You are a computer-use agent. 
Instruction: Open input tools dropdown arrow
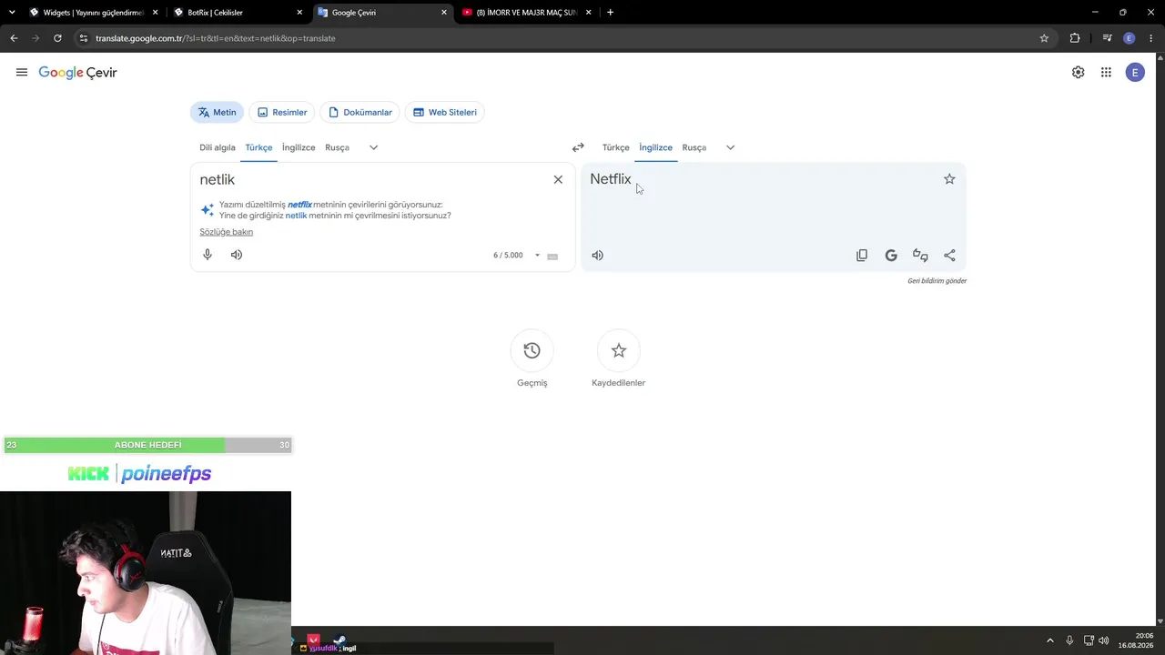(x=537, y=256)
